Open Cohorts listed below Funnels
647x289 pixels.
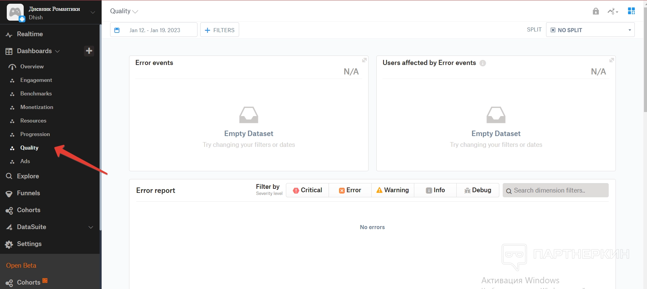[28, 210]
